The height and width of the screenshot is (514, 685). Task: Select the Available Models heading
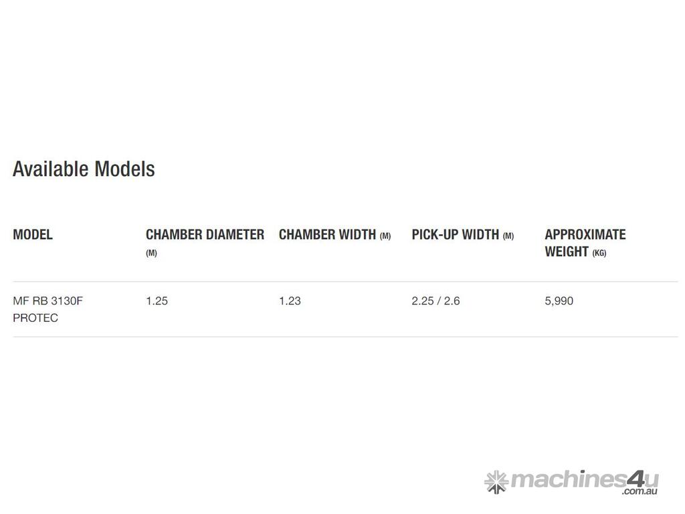[x=84, y=169]
